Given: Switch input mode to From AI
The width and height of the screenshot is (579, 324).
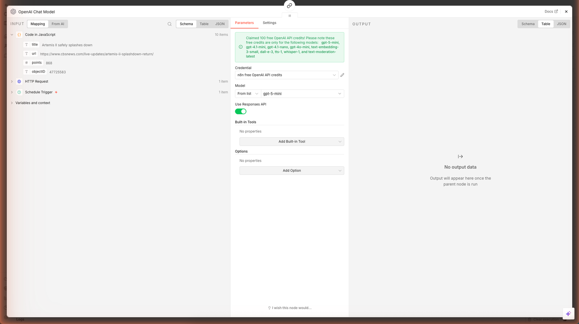Looking at the screenshot, I should (x=58, y=24).
